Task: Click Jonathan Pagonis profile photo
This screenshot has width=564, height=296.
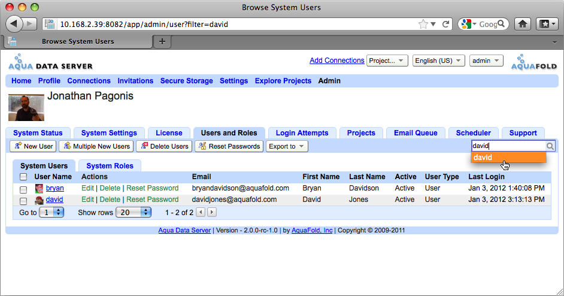Action: click(x=26, y=107)
